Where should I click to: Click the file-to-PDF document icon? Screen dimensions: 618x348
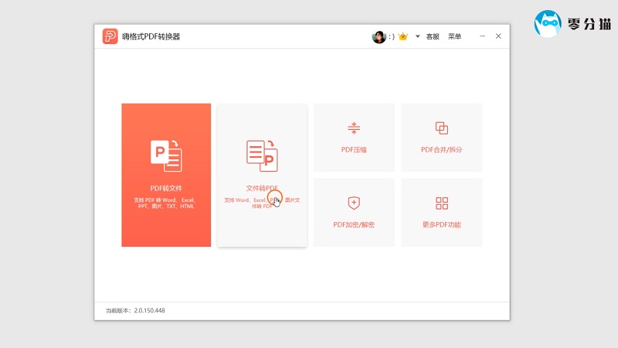coord(262,155)
